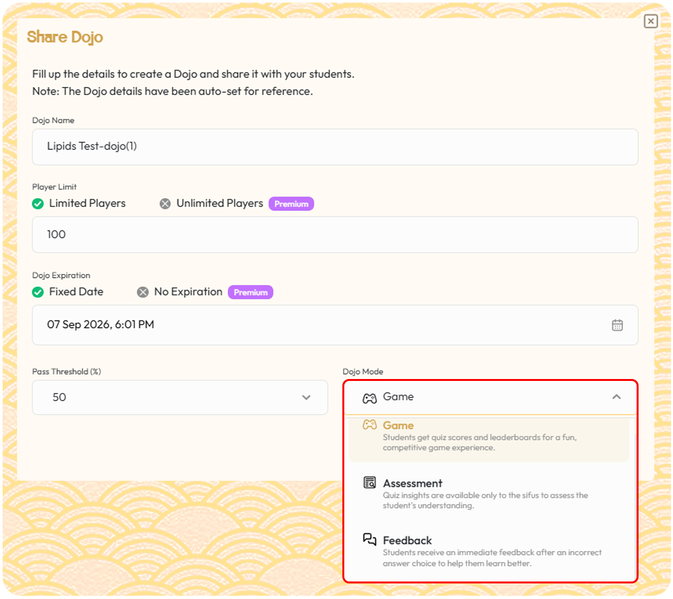Image resolution: width=673 pixels, height=599 pixels.
Task: Click the Feedback chat bubbles icon
Action: coord(369,540)
